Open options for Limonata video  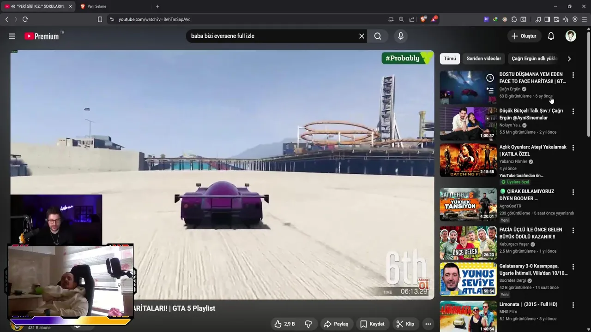573,305
